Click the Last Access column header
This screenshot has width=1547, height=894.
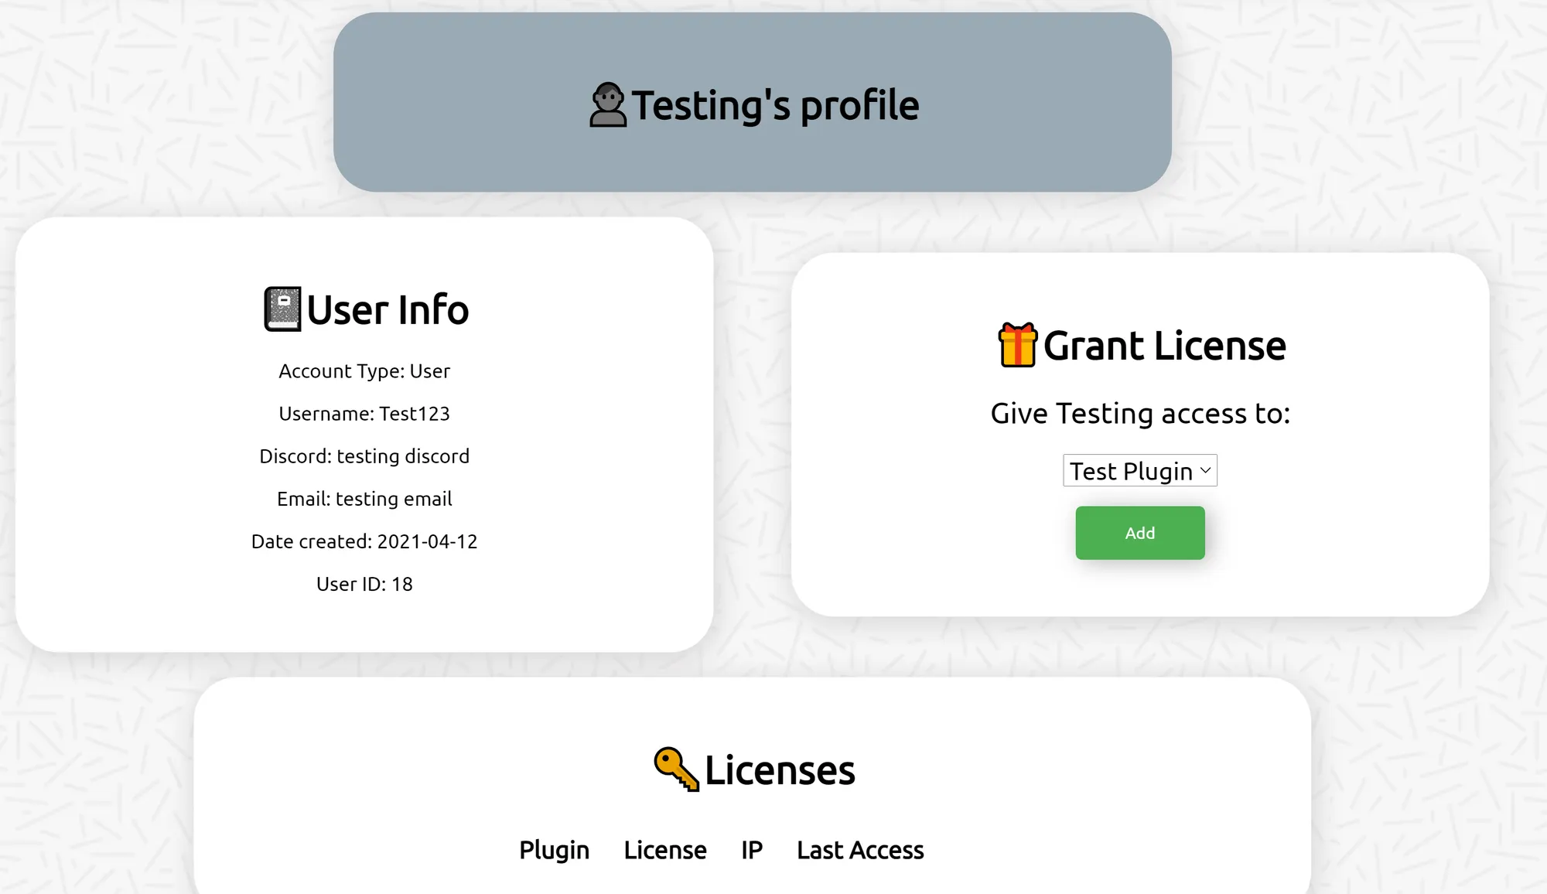coord(860,850)
